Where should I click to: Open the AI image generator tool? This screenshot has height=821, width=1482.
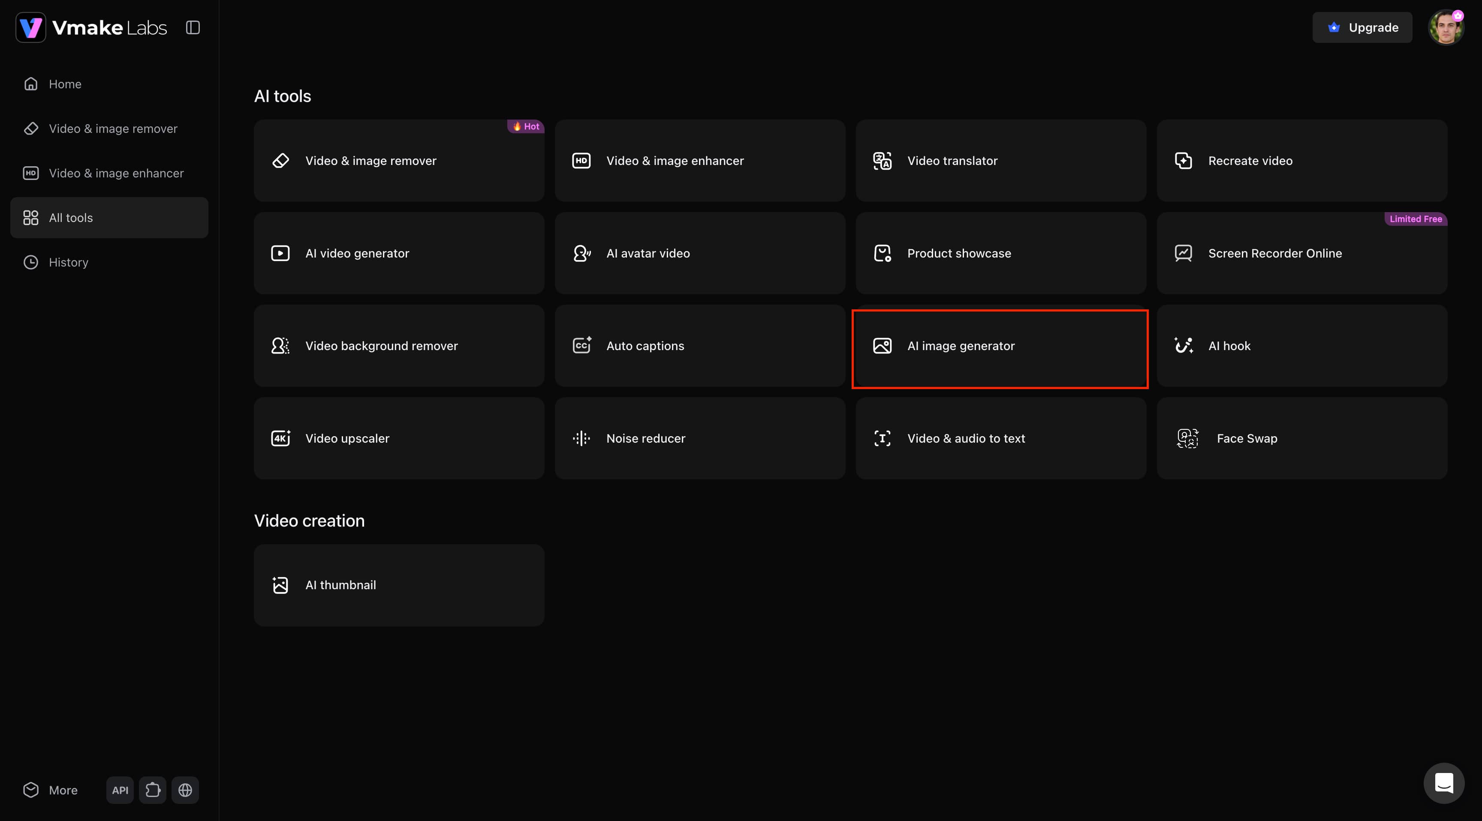1001,346
